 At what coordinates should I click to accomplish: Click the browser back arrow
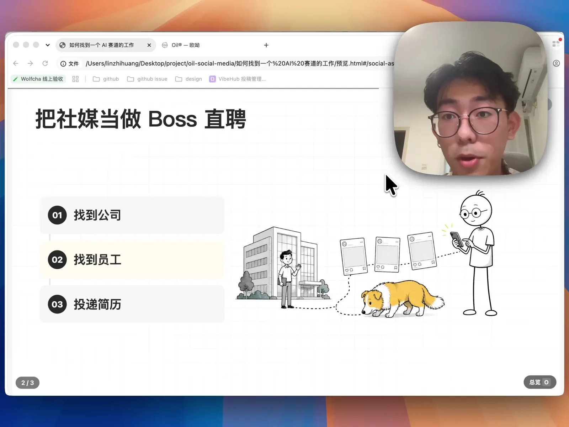click(16, 63)
